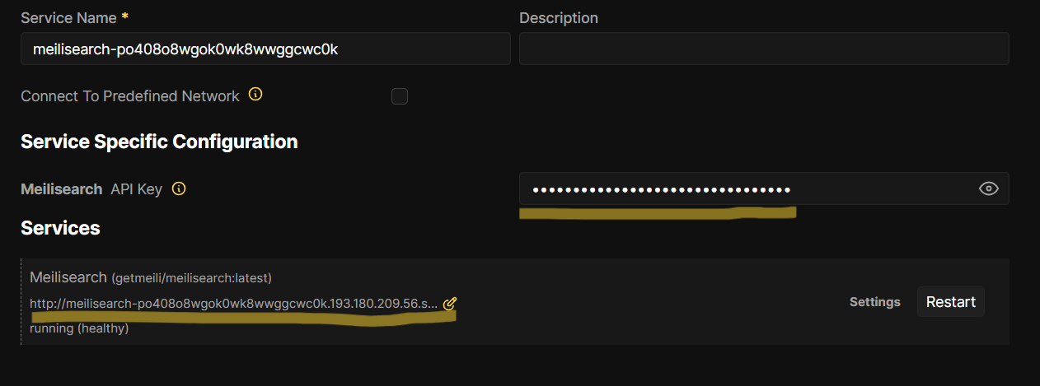
Task: Click the Services heading
Action: tap(60, 228)
